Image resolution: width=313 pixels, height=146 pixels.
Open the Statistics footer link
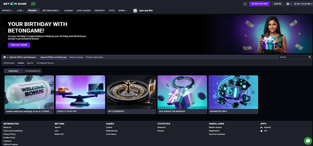click(161, 128)
